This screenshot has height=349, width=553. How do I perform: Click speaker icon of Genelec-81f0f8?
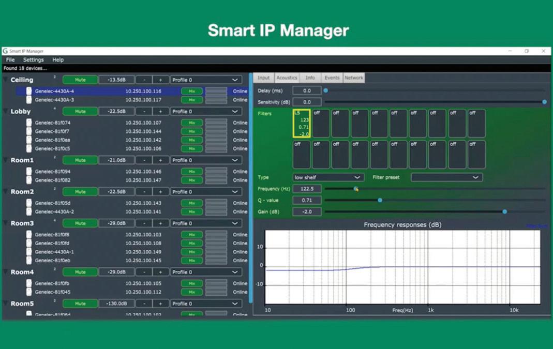tap(29, 234)
